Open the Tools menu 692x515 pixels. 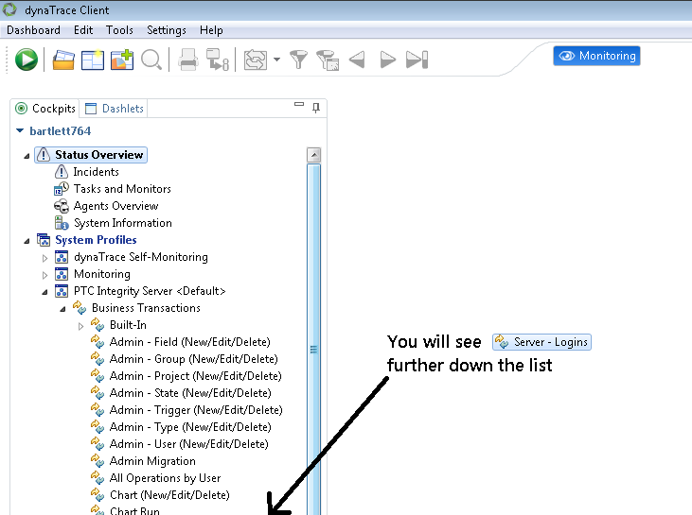point(119,30)
